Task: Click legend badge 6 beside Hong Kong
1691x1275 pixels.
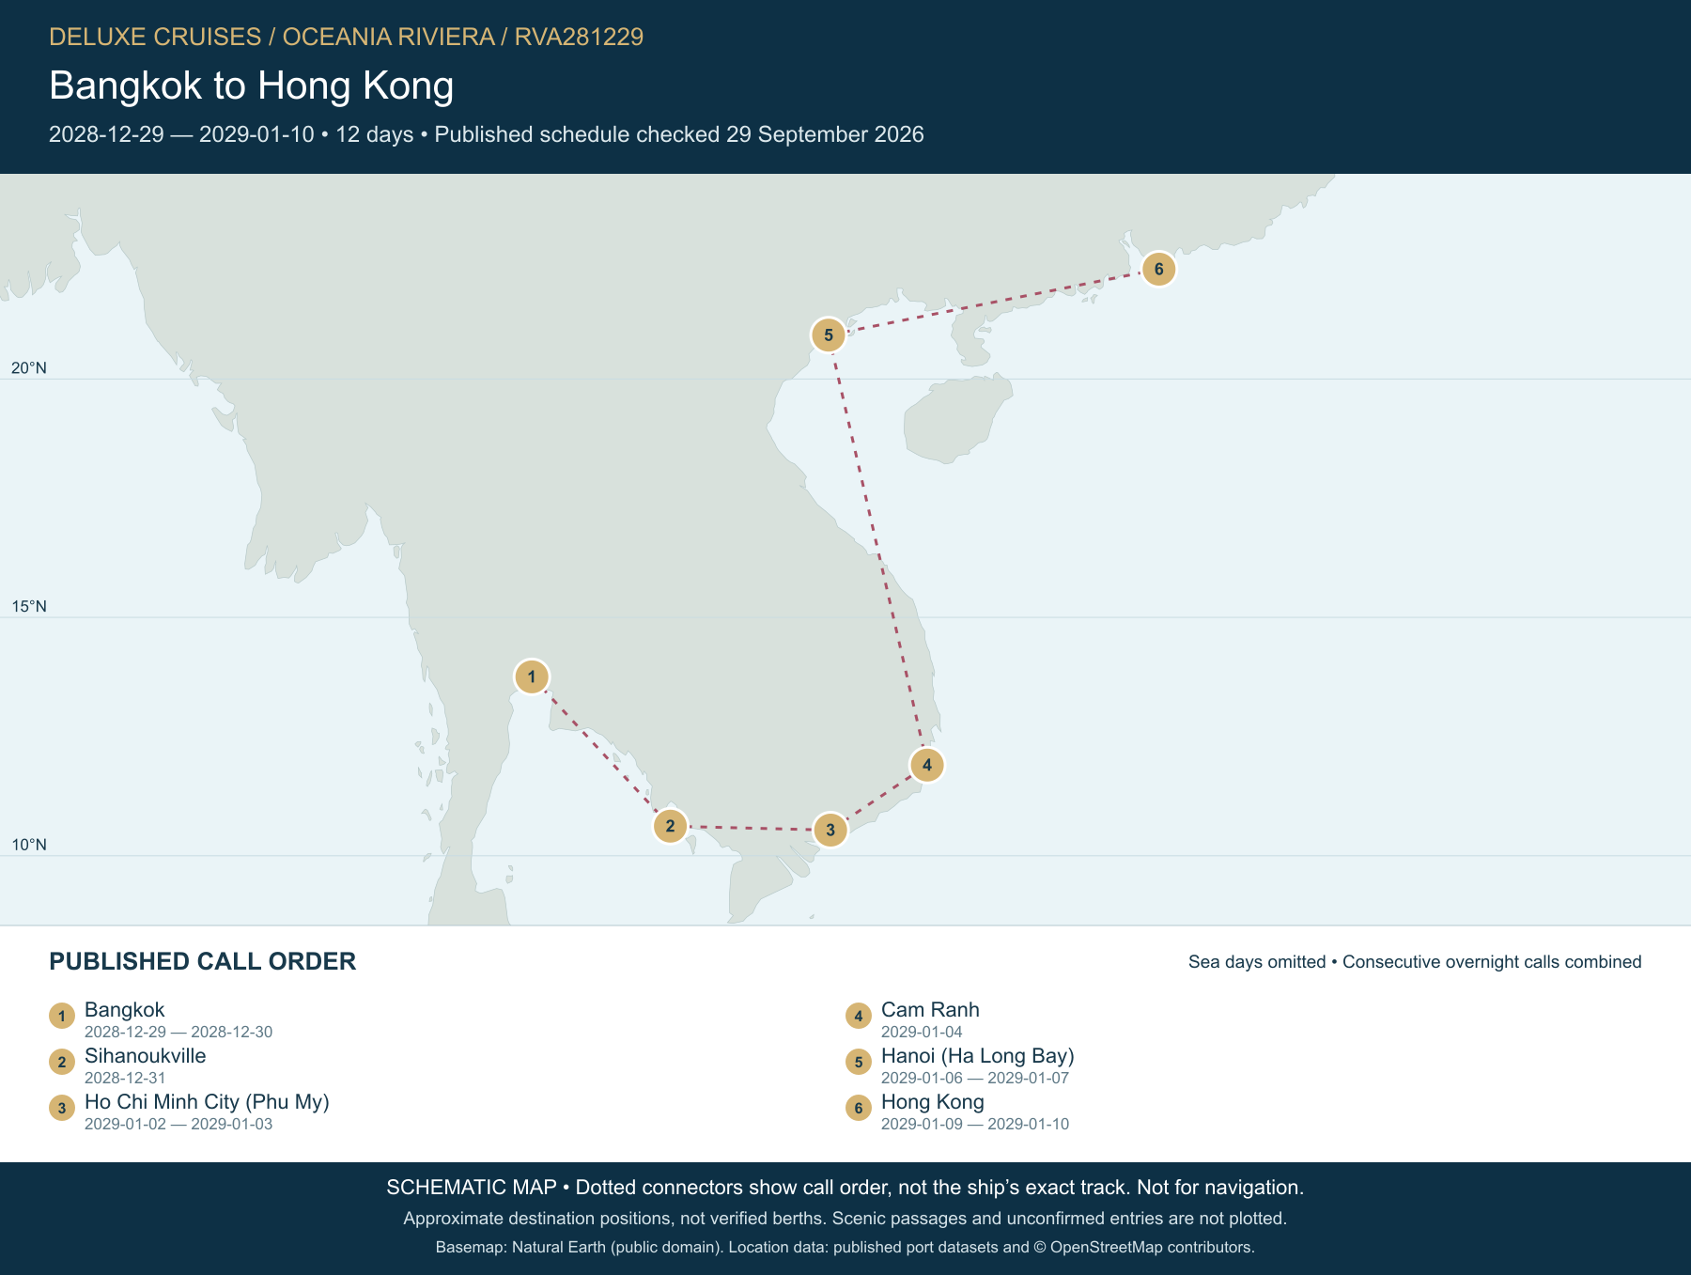Action: coord(859,1108)
